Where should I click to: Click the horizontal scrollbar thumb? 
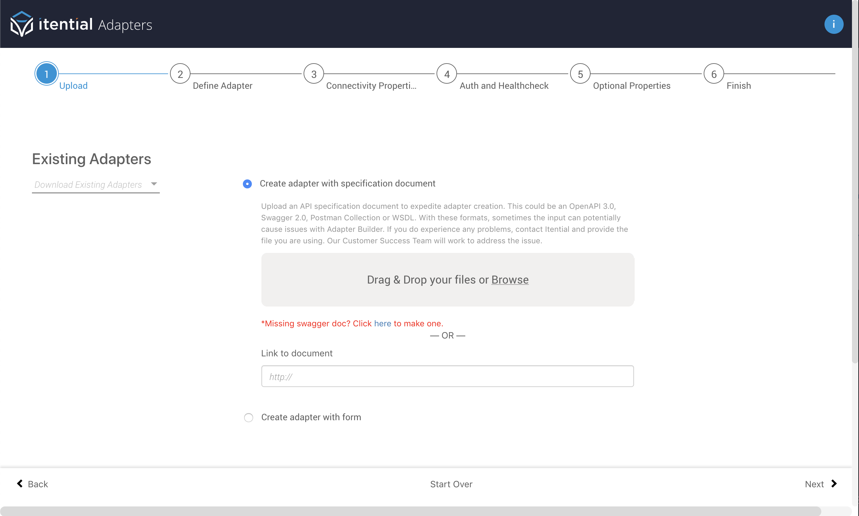click(x=411, y=511)
